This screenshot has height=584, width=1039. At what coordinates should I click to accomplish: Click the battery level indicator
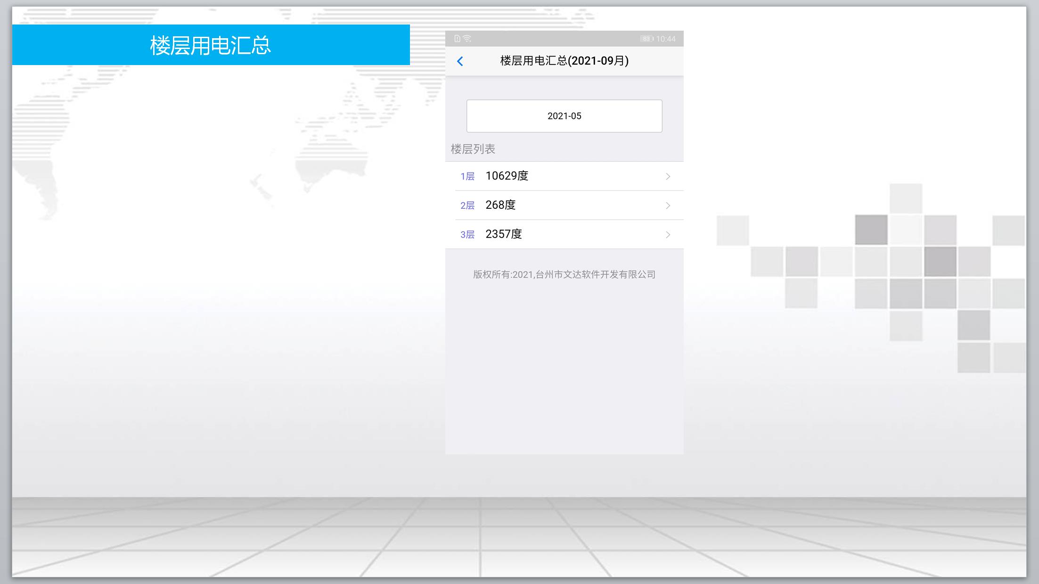[646, 39]
